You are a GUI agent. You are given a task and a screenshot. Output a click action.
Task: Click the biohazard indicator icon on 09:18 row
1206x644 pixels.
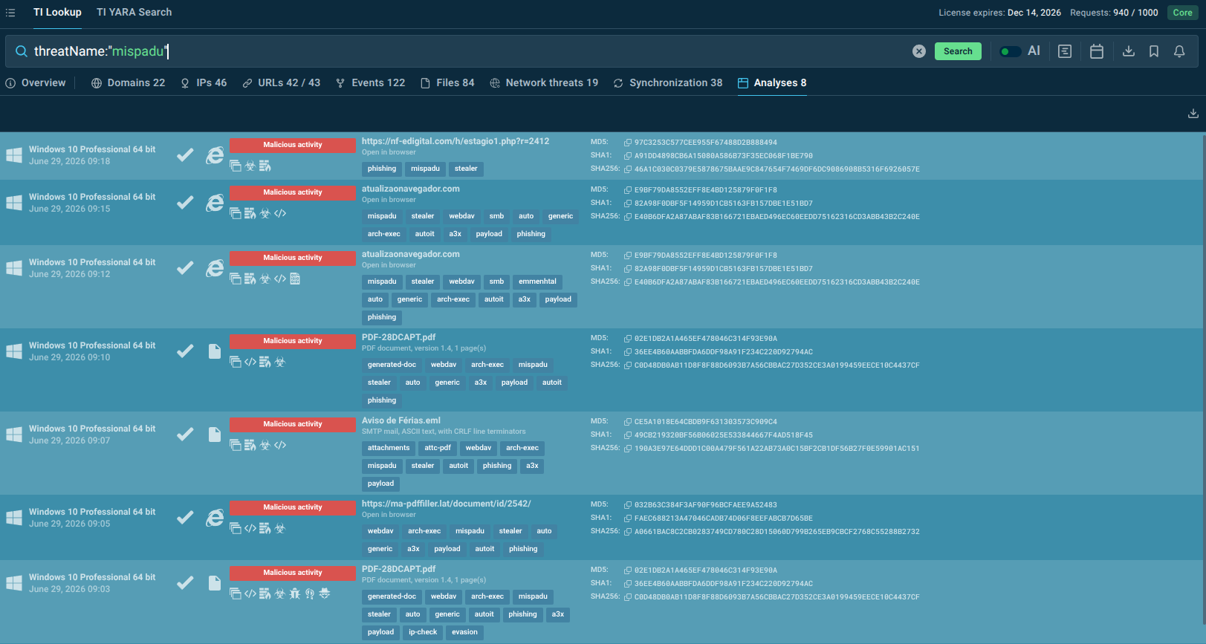click(x=250, y=166)
